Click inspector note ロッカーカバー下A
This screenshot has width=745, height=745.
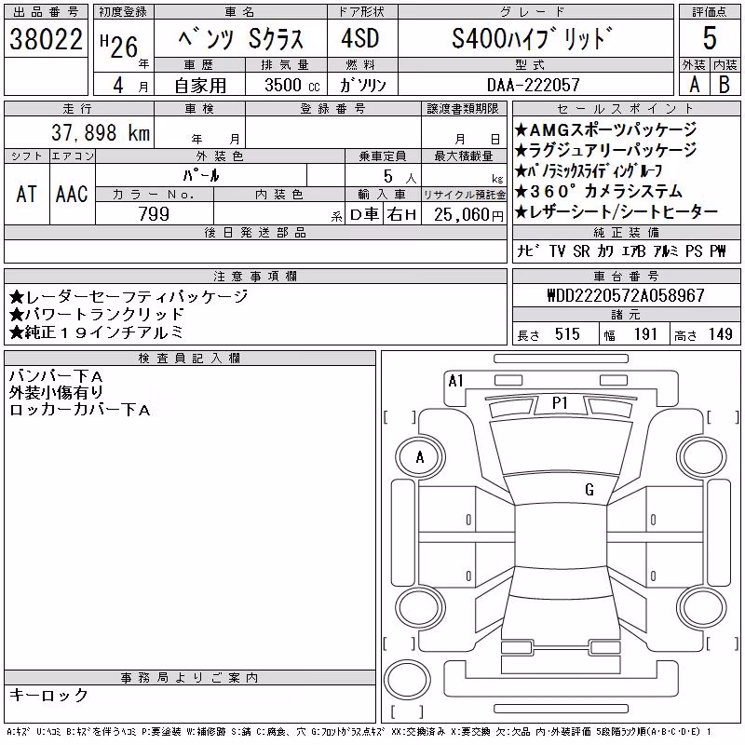point(80,410)
